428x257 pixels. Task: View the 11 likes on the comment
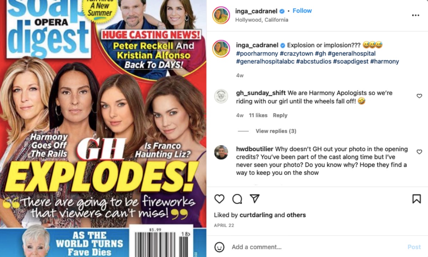tap(258, 115)
